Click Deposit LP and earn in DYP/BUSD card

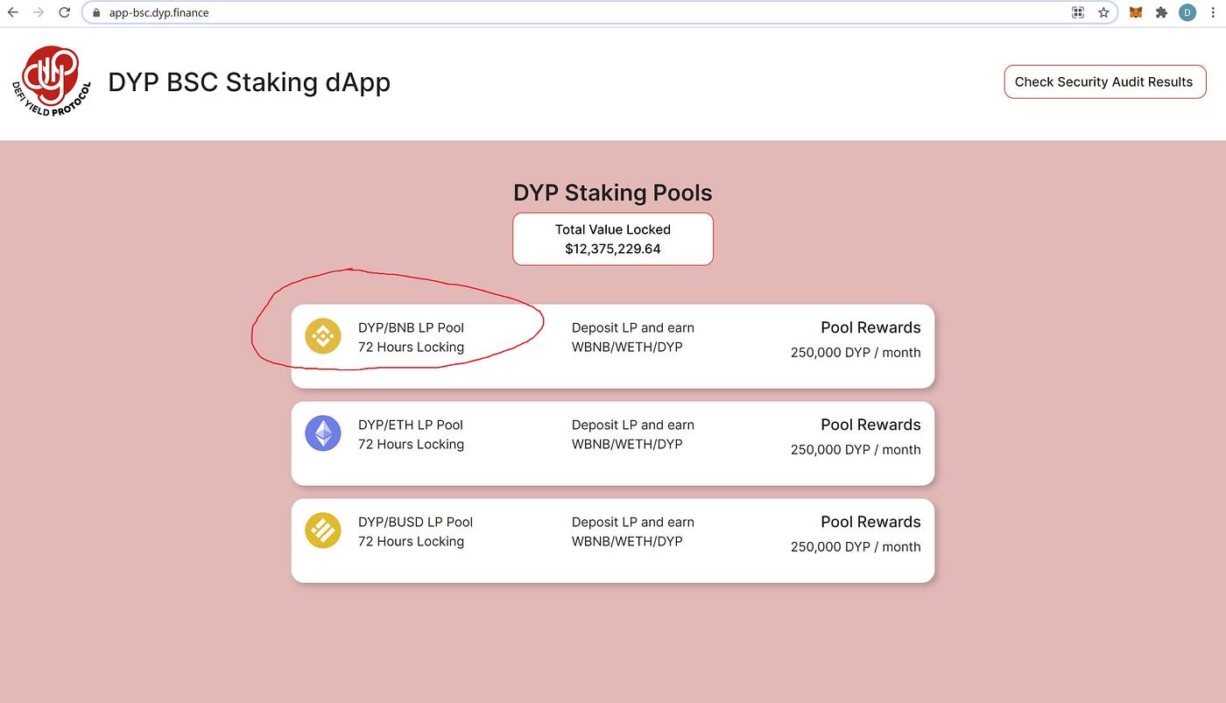click(x=633, y=522)
